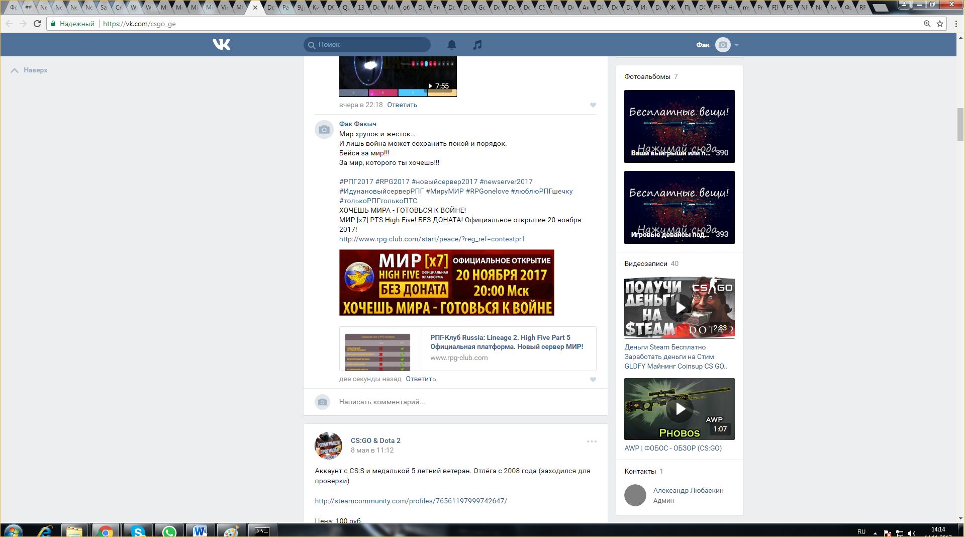The image size is (965, 537).
Task: Open the command prompt taskbar icon
Action: point(262,531)
